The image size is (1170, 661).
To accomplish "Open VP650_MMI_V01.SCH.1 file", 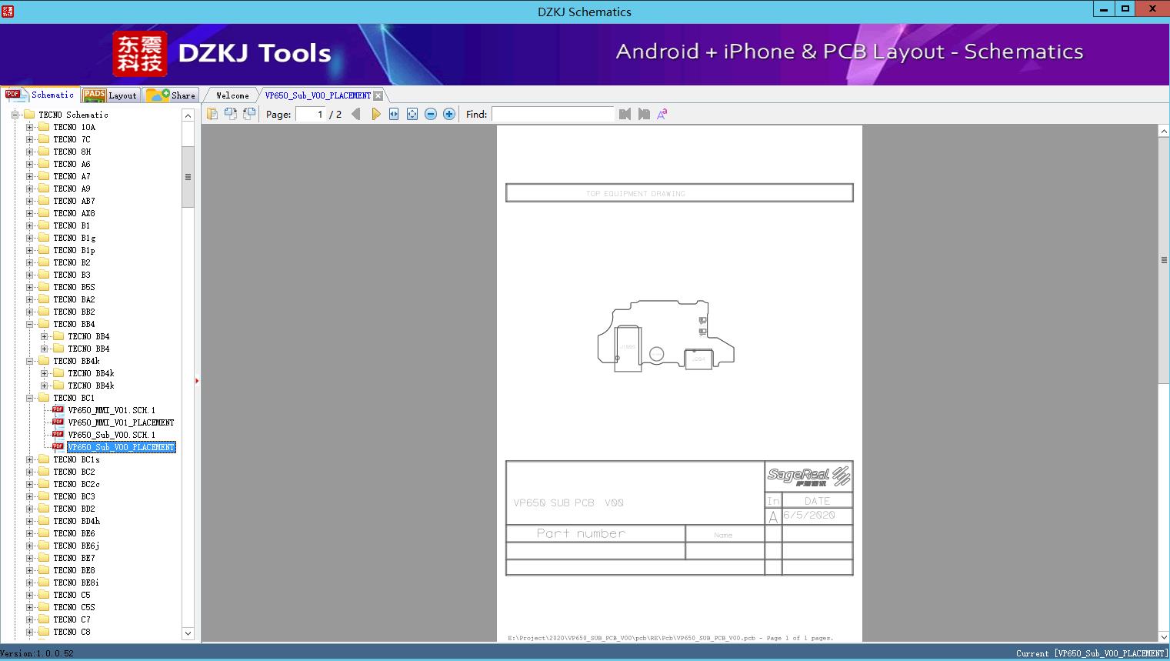I will 112,410.
